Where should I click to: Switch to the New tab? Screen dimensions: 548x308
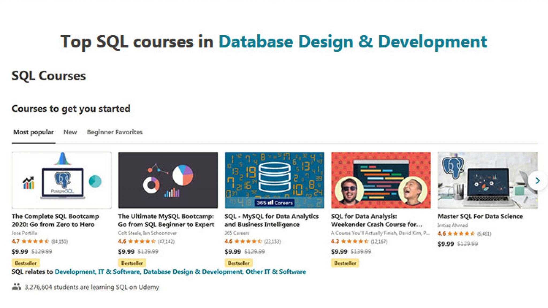click(70, 132)
